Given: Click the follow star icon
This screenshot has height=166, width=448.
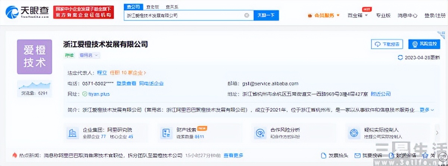Looking at the screenshot, I should tap(425, 155).
